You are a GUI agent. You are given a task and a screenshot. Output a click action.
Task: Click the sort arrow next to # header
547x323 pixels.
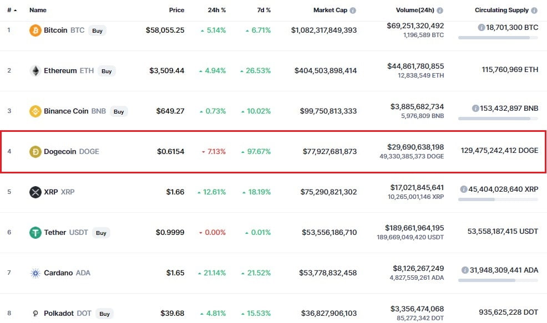coord(15,11)
